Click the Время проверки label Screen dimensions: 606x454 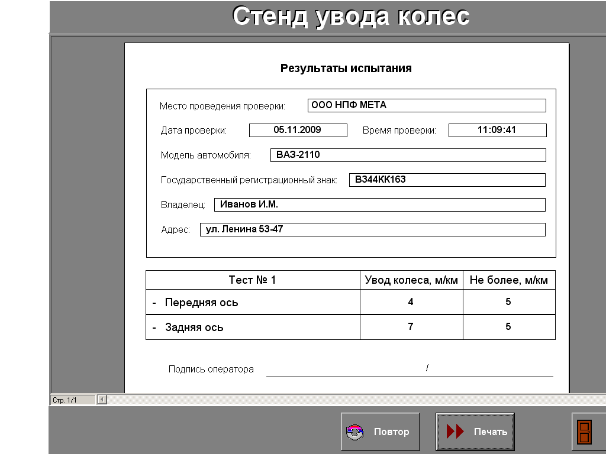coord(399,131)
